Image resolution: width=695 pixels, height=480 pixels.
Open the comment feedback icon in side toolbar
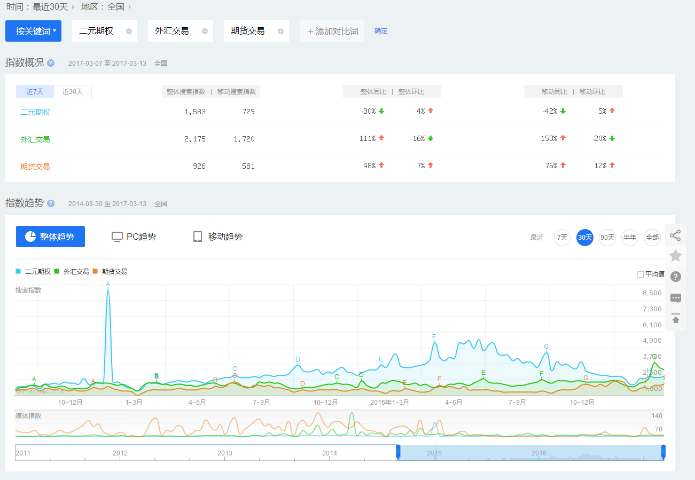(675, 298)
